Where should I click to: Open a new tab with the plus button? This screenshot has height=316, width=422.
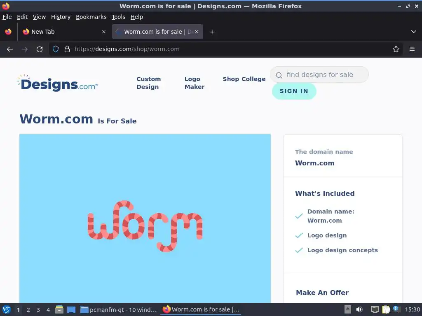(212, 32)
